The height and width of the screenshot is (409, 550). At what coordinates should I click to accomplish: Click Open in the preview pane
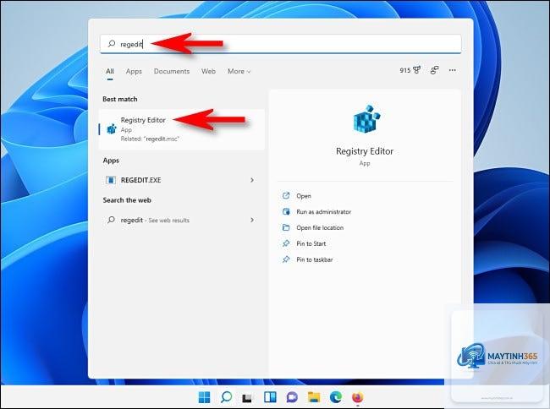point(304,196)
